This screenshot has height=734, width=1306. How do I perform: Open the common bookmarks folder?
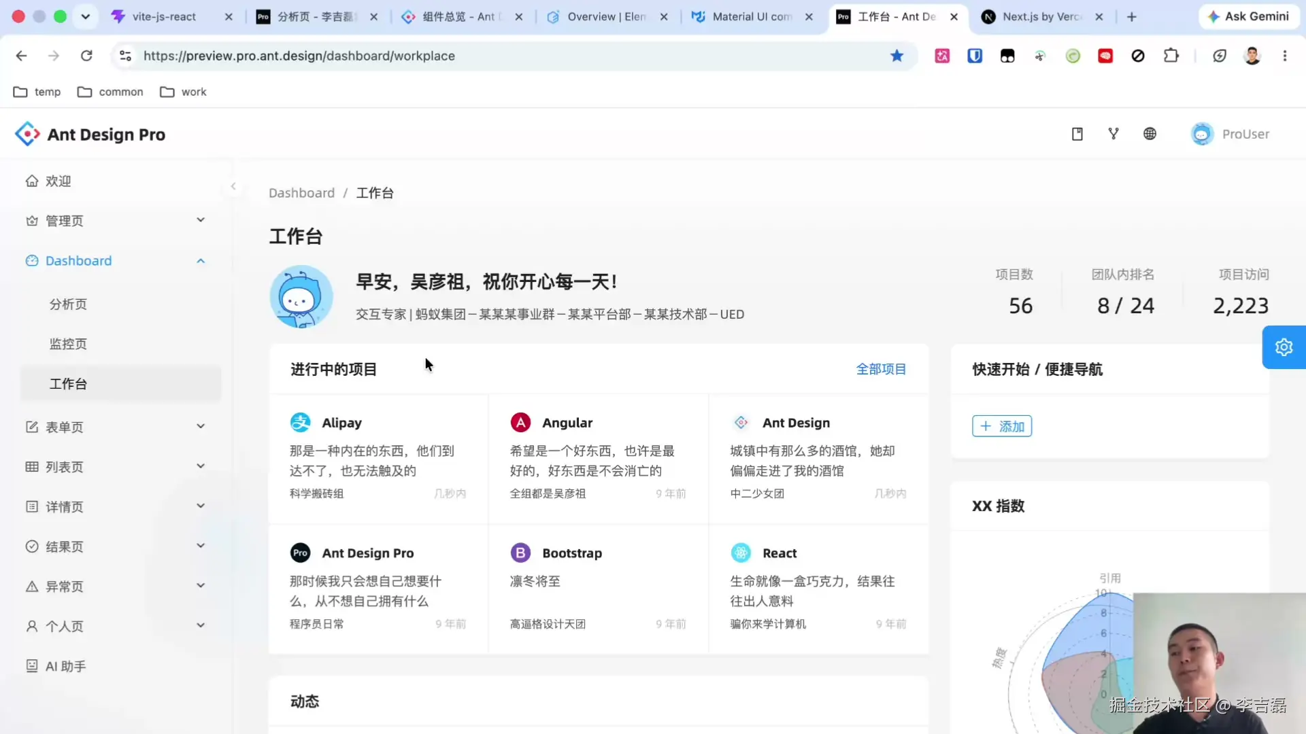tap(110, 92)
